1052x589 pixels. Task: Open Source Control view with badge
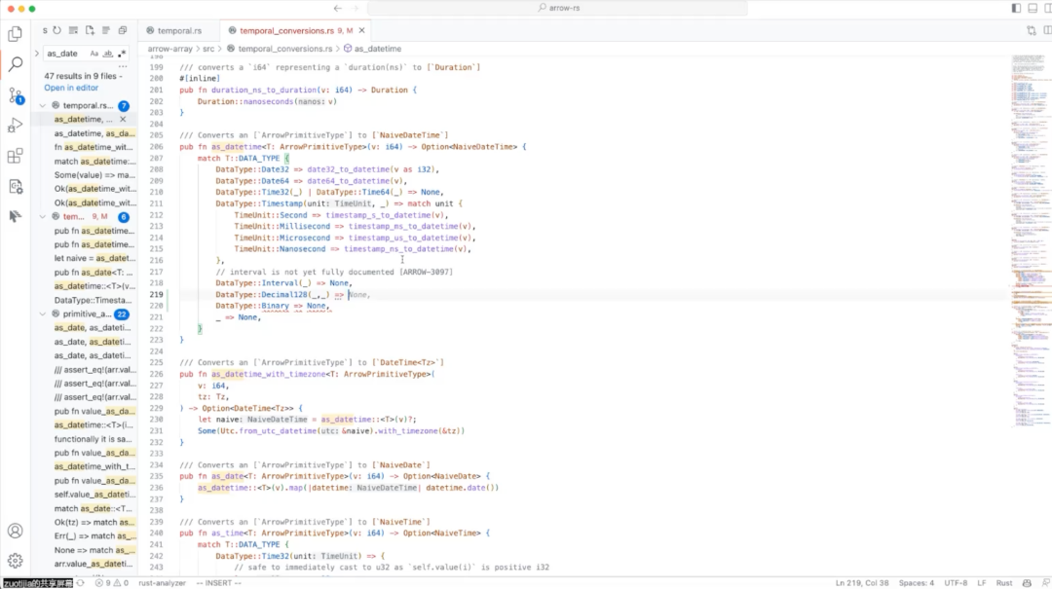point(16,95)
